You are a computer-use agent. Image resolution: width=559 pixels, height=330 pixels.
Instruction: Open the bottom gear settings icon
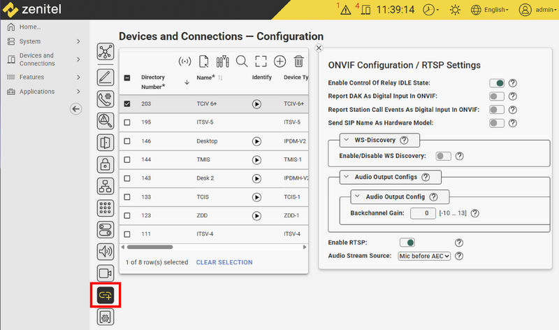tap(106, 317)
